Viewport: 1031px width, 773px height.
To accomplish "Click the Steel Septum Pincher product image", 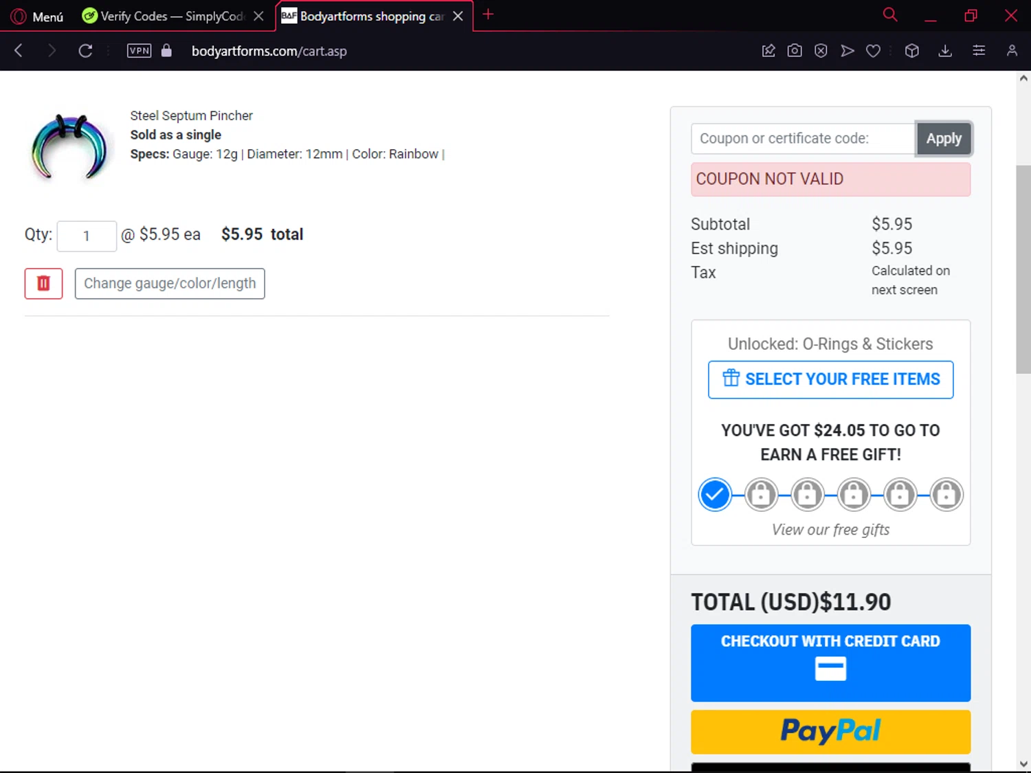I will click(x=69, y=146).
